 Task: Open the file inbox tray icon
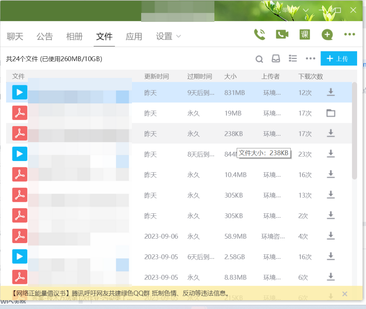276,59
